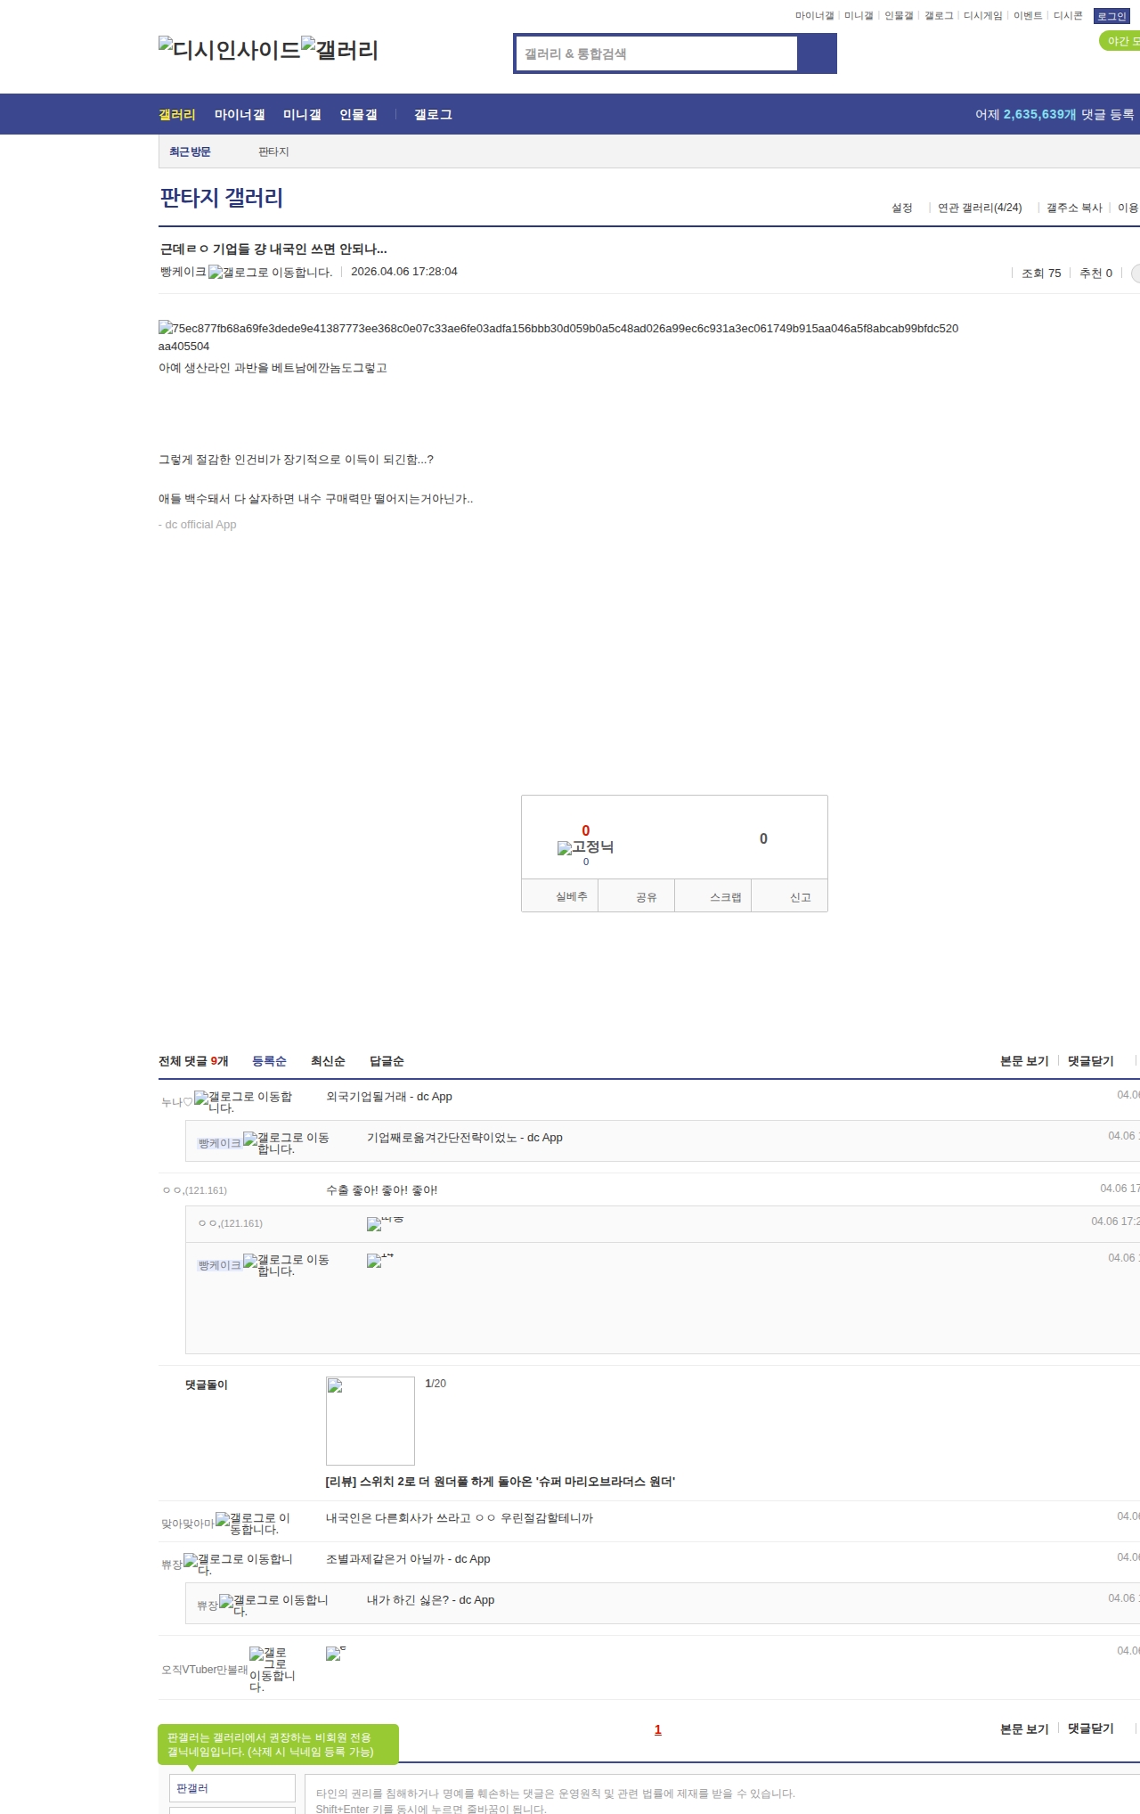1140x1814 pixels.
Task: Go to 마이너갤 in the blue navigation bar
Action: 239,115
